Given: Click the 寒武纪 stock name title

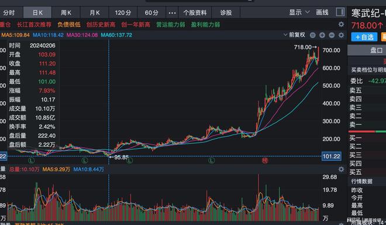Looking at the screenshot, I should point(368,13).
